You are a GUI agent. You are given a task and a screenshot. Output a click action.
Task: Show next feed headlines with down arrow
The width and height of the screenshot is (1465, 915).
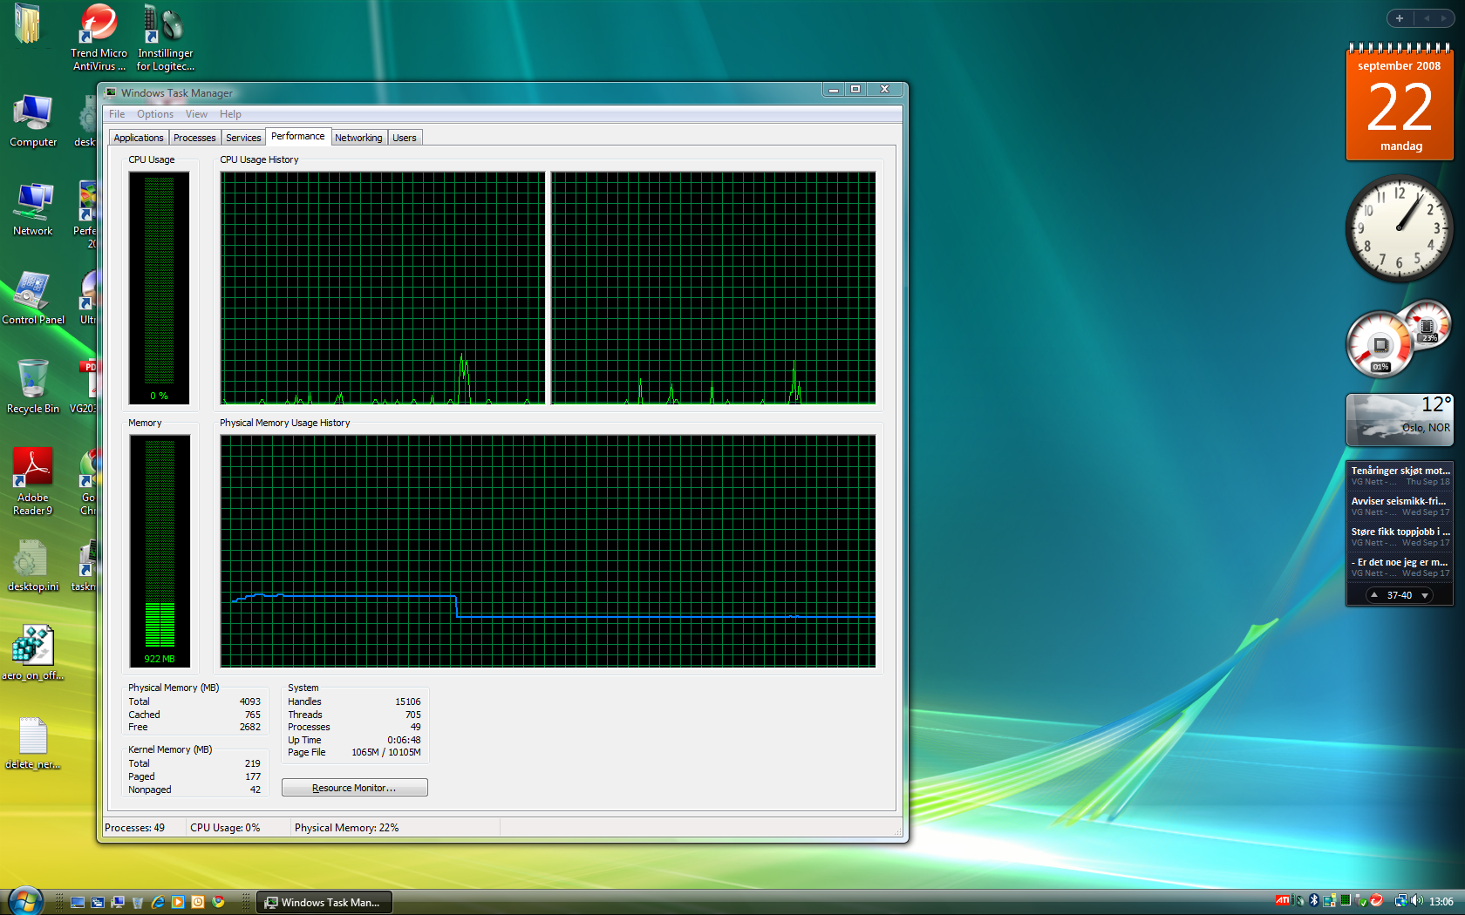coord(1425,595)
